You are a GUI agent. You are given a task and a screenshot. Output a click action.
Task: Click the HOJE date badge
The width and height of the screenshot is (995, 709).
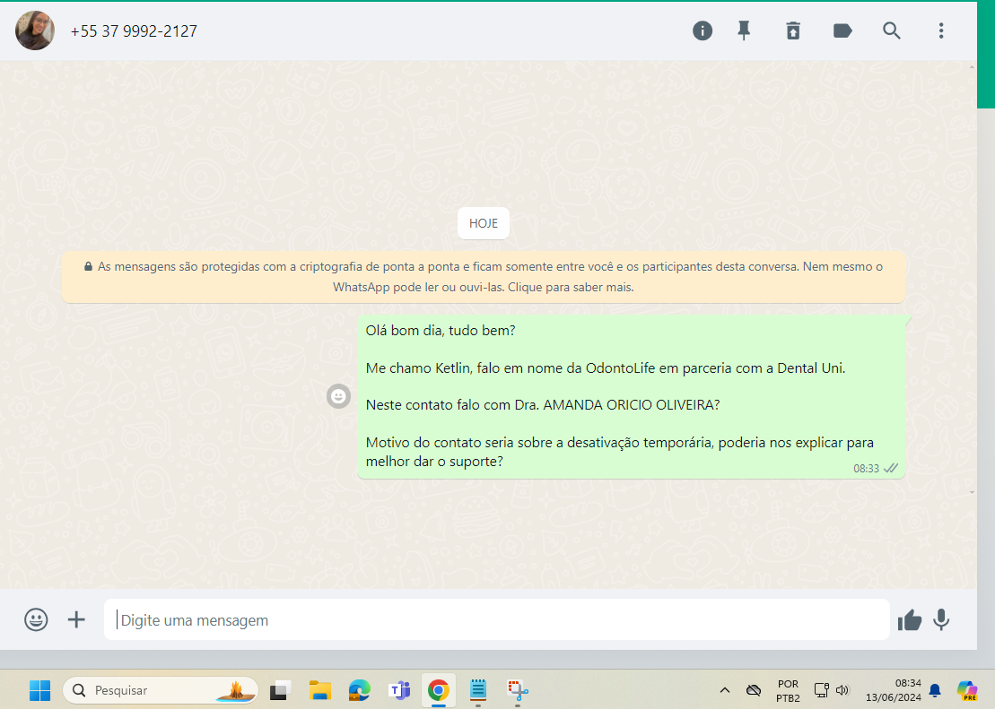click(484, 223)
